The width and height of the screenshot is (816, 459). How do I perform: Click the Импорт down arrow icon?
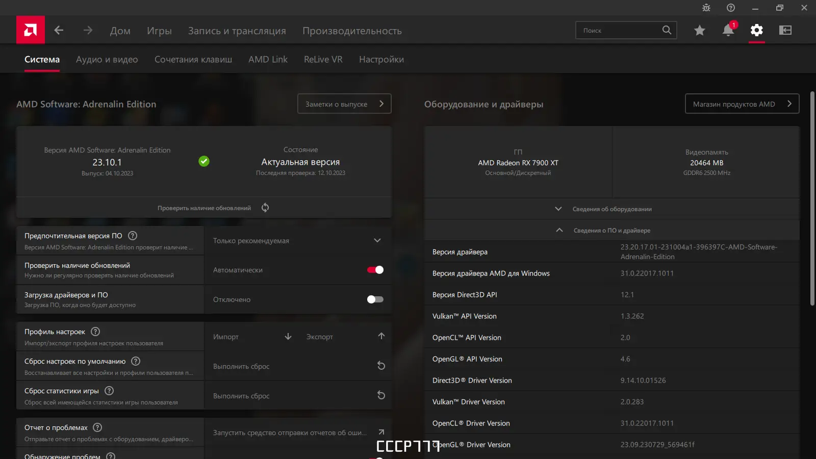[288, 337]
